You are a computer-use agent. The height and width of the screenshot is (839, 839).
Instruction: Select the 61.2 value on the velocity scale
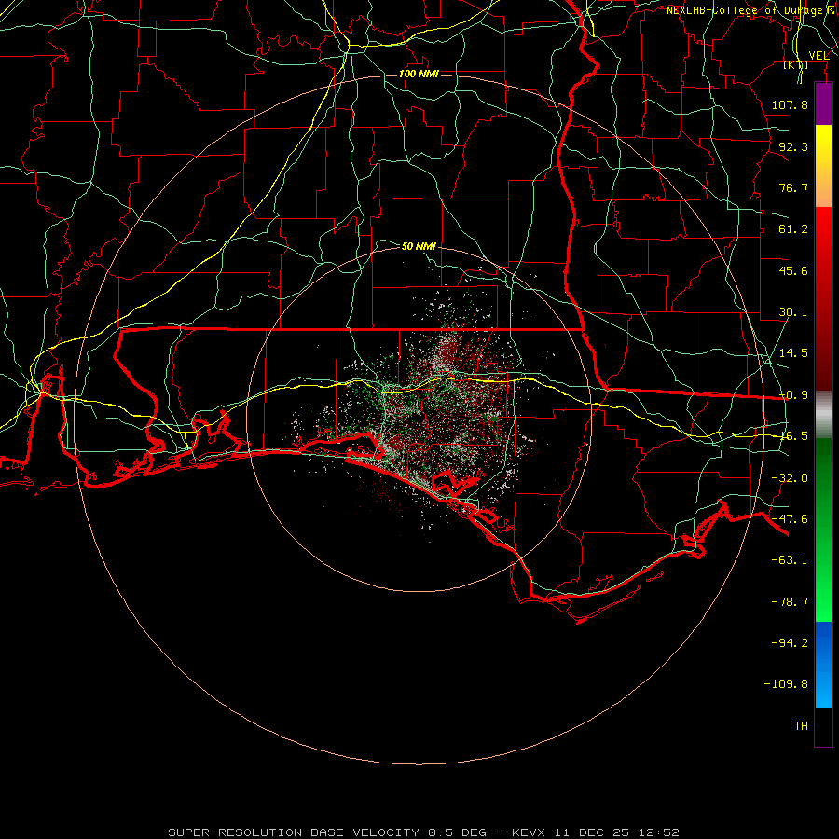point(793,229)
